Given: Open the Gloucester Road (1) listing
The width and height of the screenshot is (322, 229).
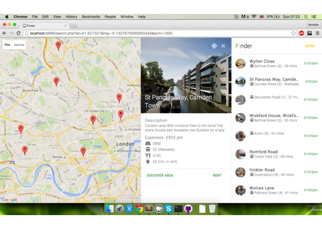Looking at the screenshot, I should point(277,100).
